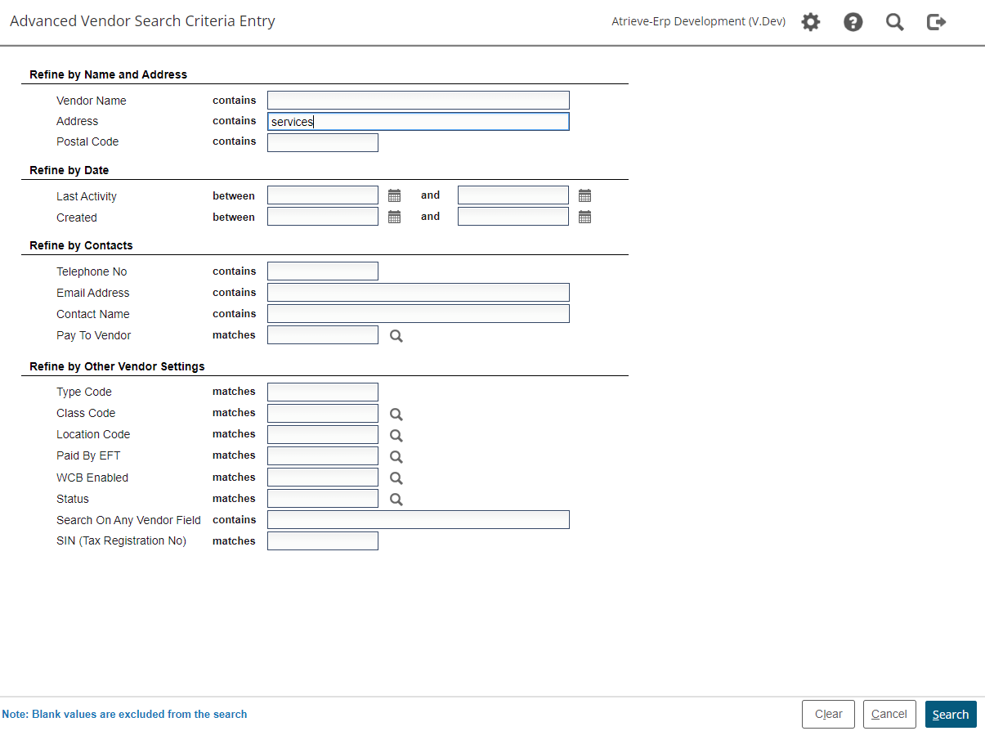
Task: Open Pay To Vendor lookup magnifier
Action: [x=396, y=335]
